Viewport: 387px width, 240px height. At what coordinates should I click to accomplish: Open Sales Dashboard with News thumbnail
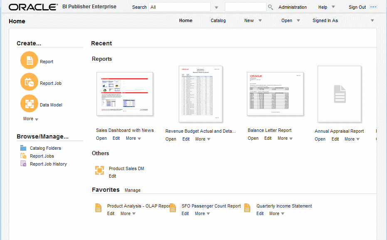click(125, 94)
